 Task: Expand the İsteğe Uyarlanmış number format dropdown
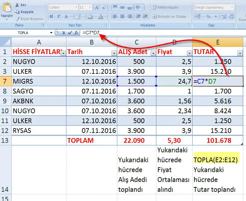(x=232, y=7)
